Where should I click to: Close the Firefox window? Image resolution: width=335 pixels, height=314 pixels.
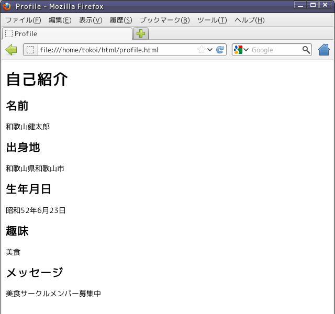(x=325, y=5)
